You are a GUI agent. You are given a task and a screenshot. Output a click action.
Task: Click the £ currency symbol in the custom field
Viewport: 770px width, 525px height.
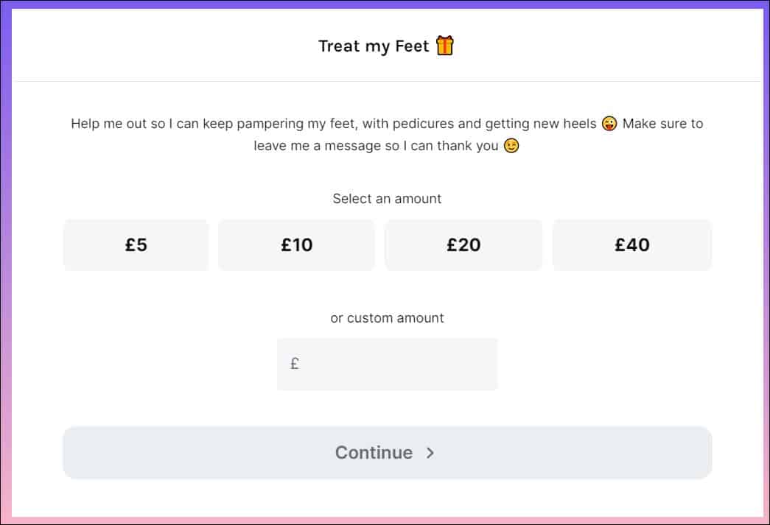point(294,364)
